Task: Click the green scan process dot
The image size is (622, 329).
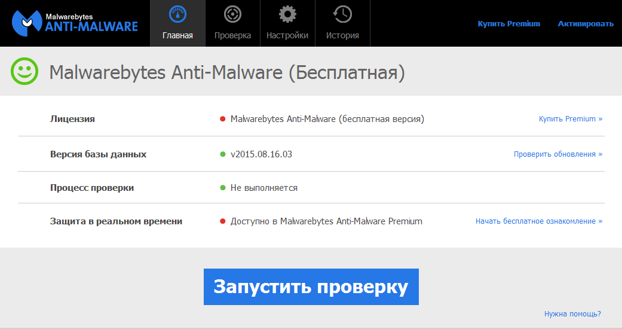Action: tap(223, 188)
